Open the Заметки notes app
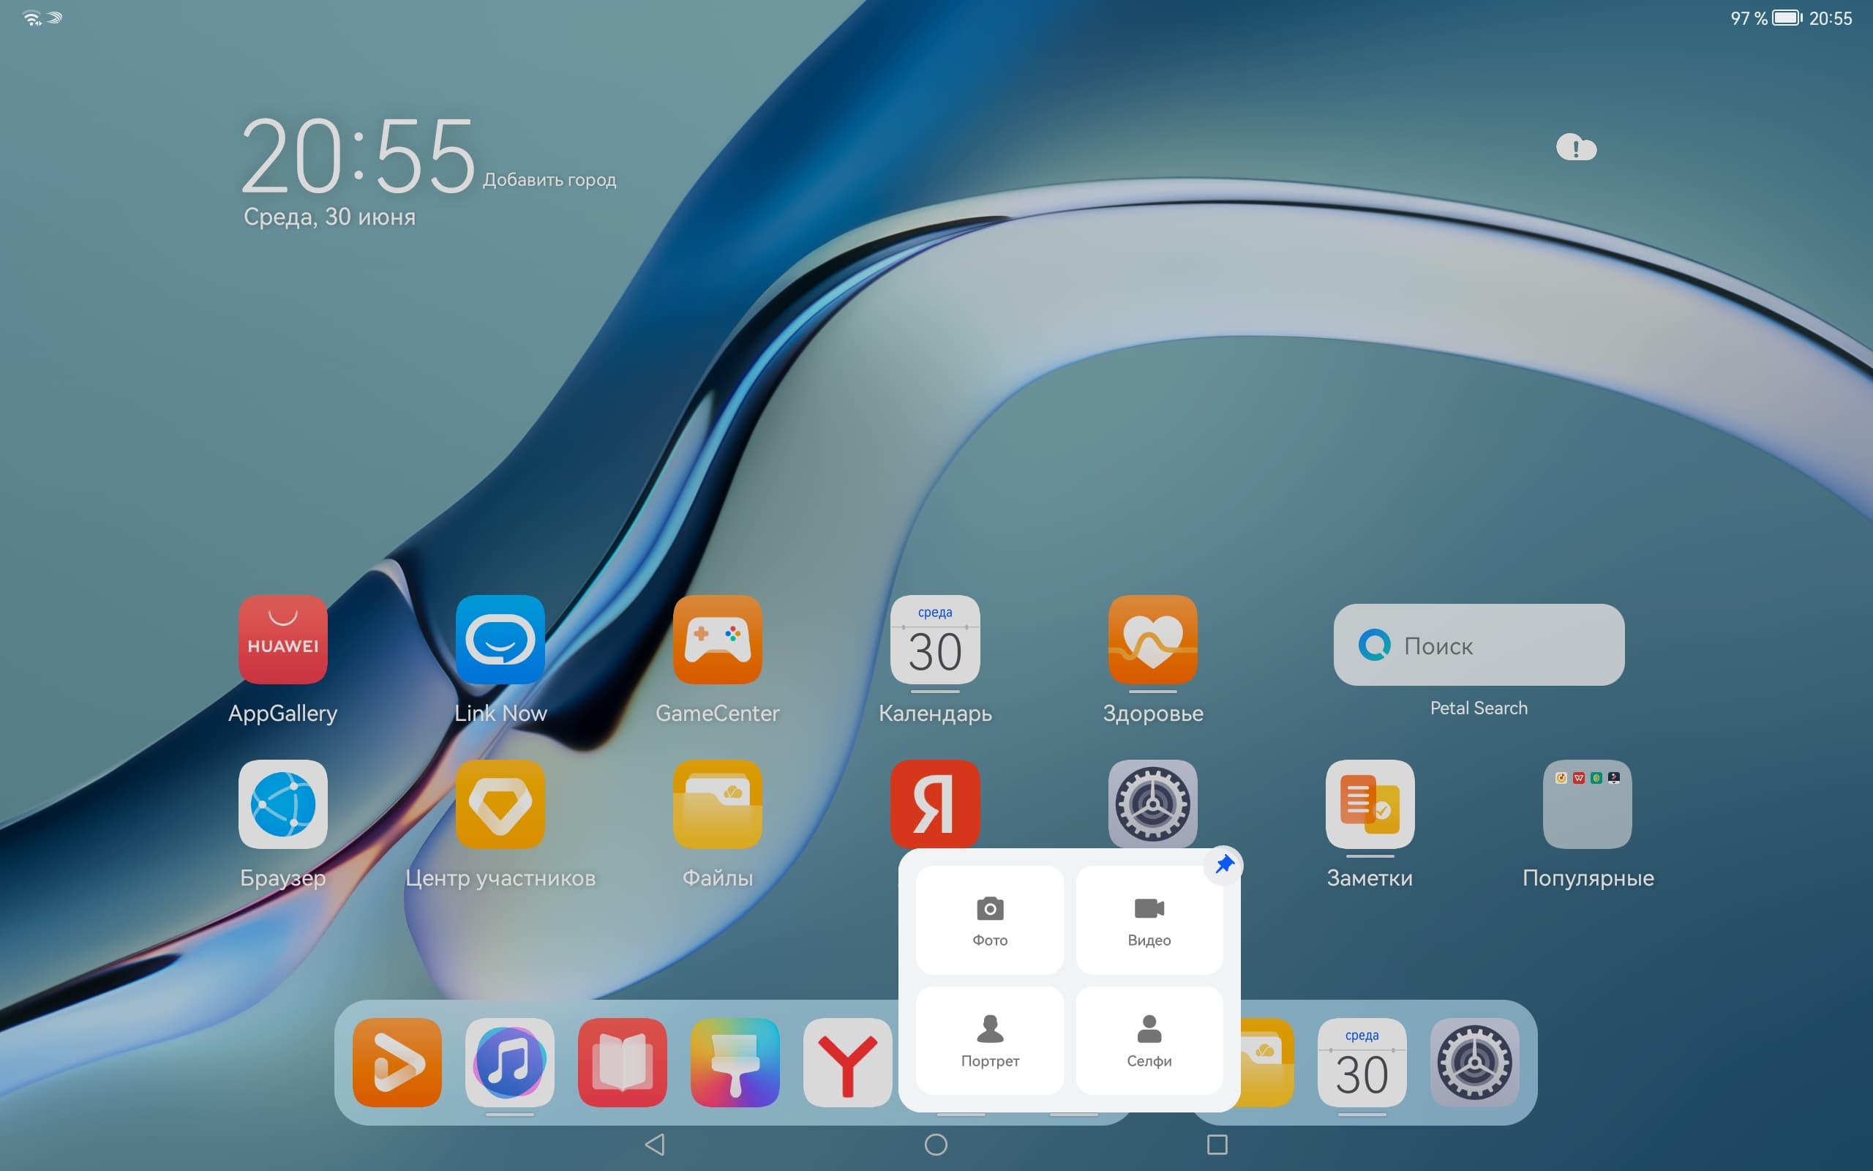 (x=1370, y=804)
